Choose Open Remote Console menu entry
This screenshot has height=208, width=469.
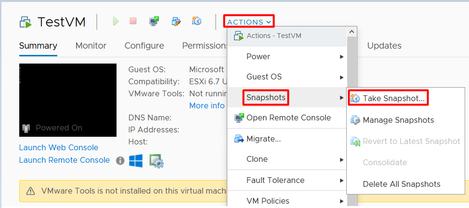coord(287,118)
